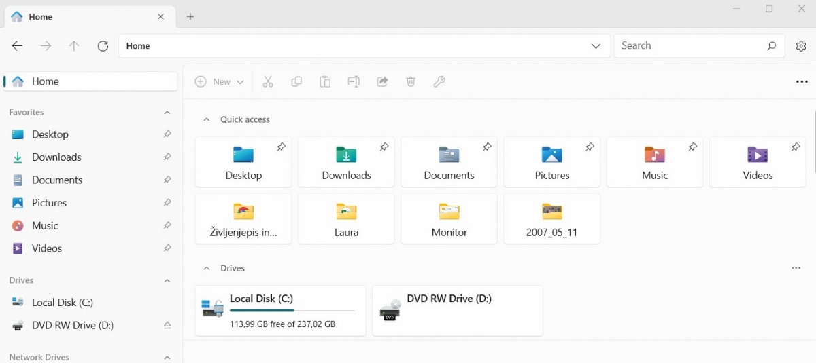The height and width of the screenshot is (363, 816).
Task: Click the Paste clipboard icon
Action: [325, 82]
